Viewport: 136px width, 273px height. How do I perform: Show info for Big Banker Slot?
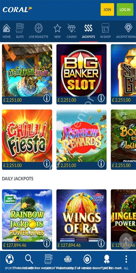tap(101, 98)
